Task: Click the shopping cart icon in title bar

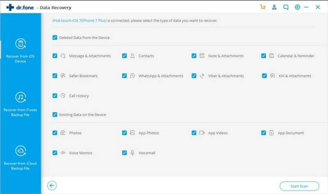Action: (x=263, y=7)
